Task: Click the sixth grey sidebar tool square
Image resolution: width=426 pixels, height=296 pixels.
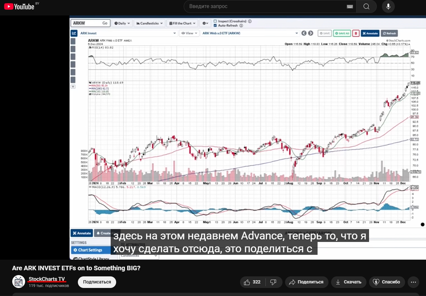Action: click(x=73, y=80)
